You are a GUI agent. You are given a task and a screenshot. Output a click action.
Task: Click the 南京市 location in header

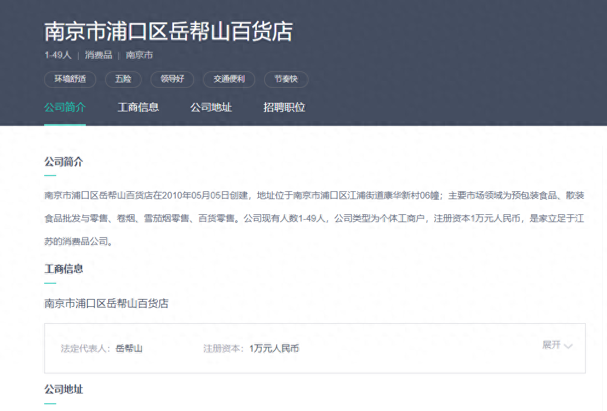point(139,55)
